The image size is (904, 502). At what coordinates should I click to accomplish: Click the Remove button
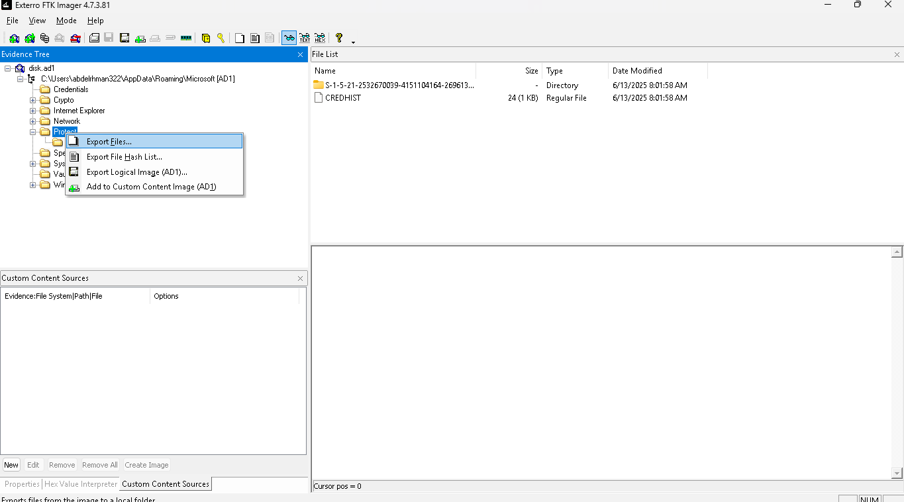[62, 465]
